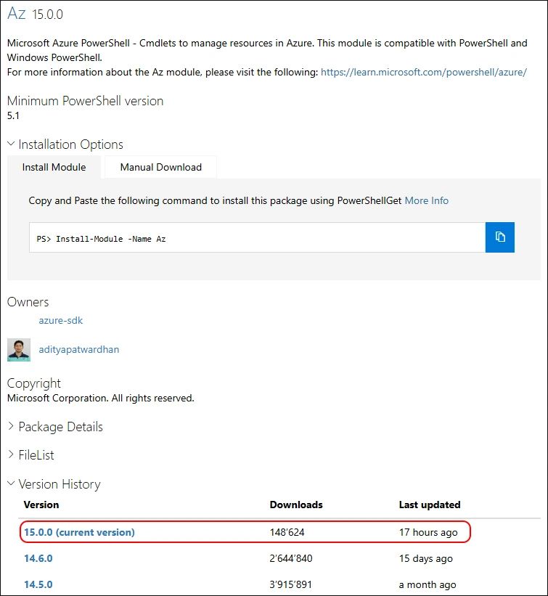Click the Version column header
Screen dimensions: 548x596
[x=41, y=505]
